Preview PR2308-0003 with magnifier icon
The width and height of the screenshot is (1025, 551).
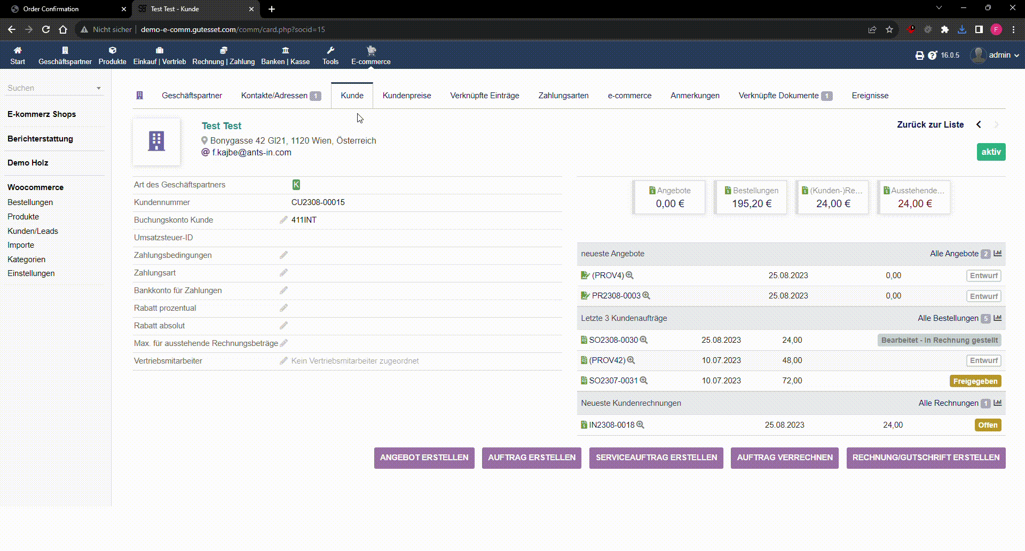[646, 296]
